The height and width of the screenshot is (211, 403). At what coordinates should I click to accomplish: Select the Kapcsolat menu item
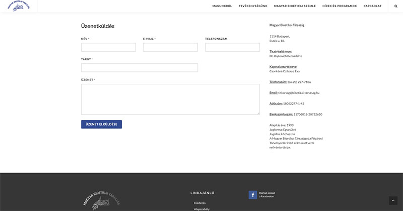click(372, 6)
